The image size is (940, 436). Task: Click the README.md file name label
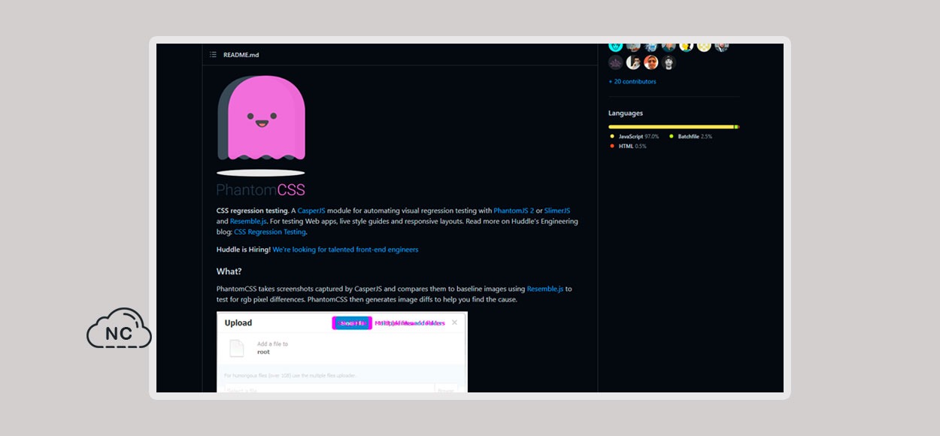tap(241, 55)
